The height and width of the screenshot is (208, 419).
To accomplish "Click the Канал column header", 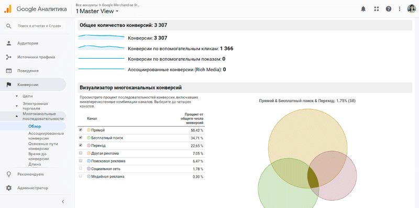I will click(92, 118).
